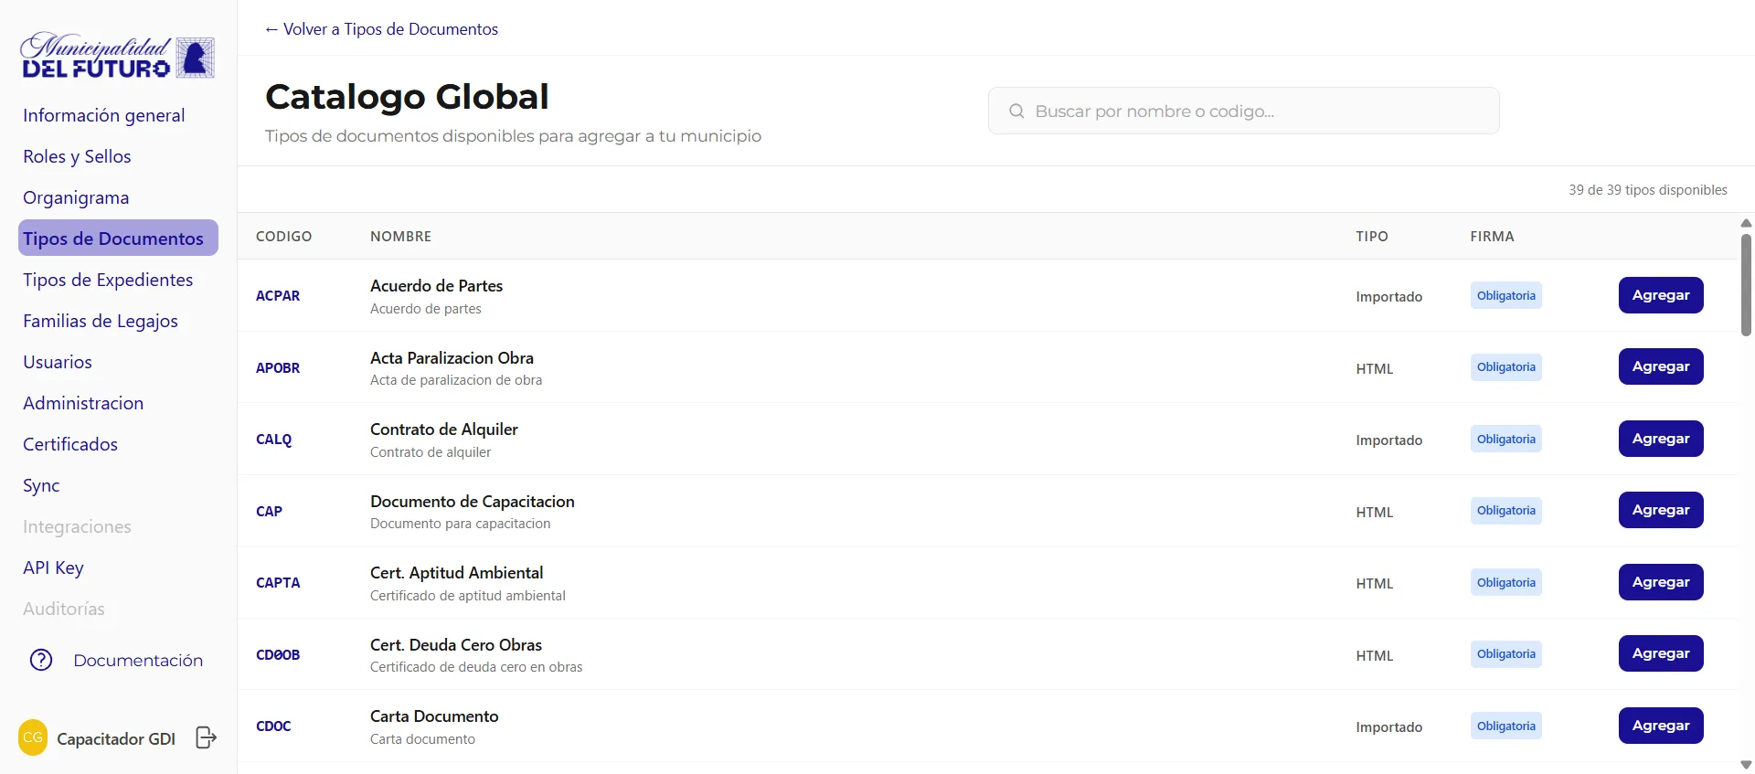Click the CG user avatar

point(33,737)
